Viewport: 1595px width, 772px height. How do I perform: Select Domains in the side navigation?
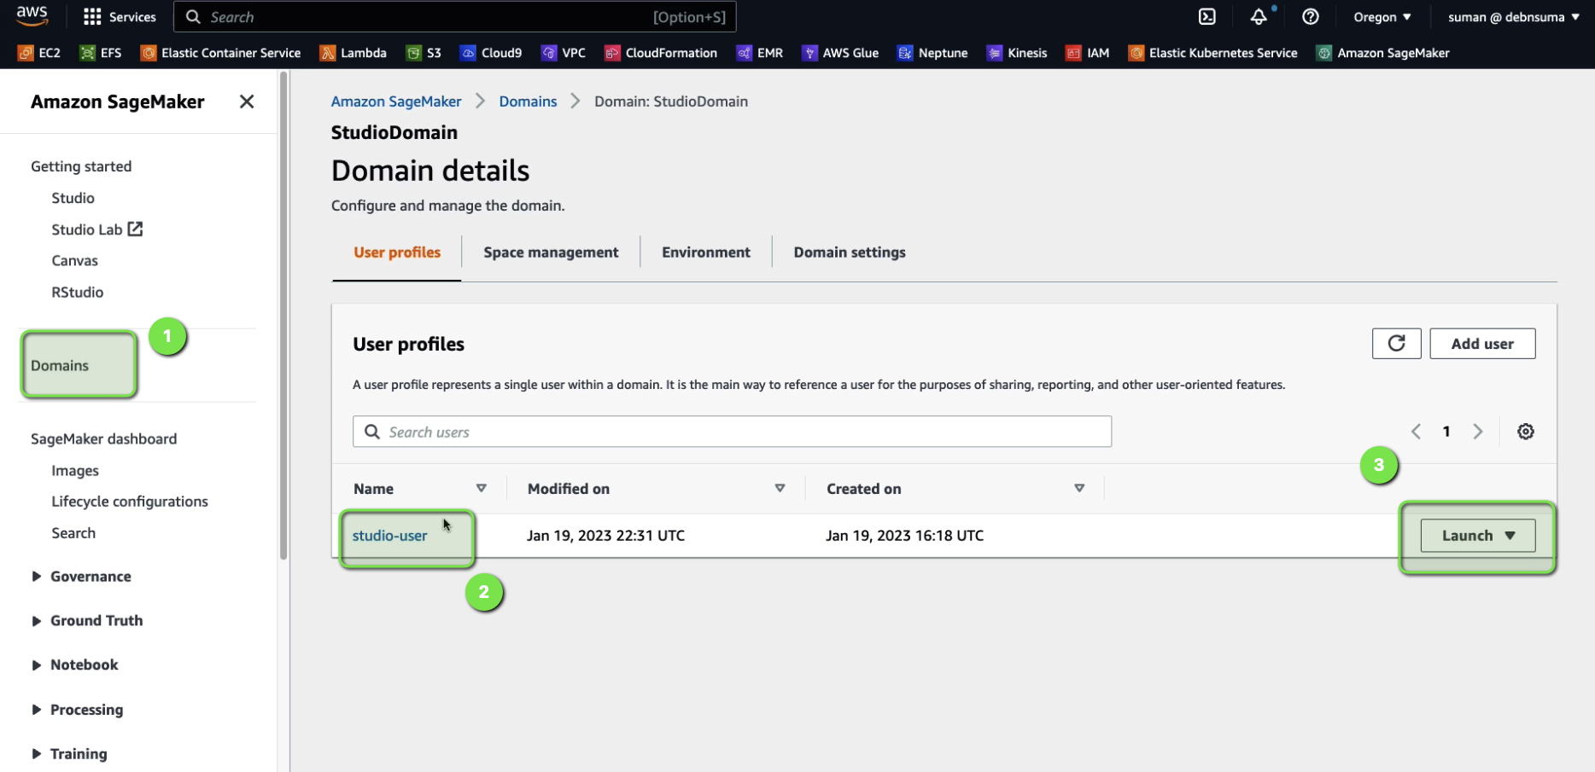coord(60,365)
